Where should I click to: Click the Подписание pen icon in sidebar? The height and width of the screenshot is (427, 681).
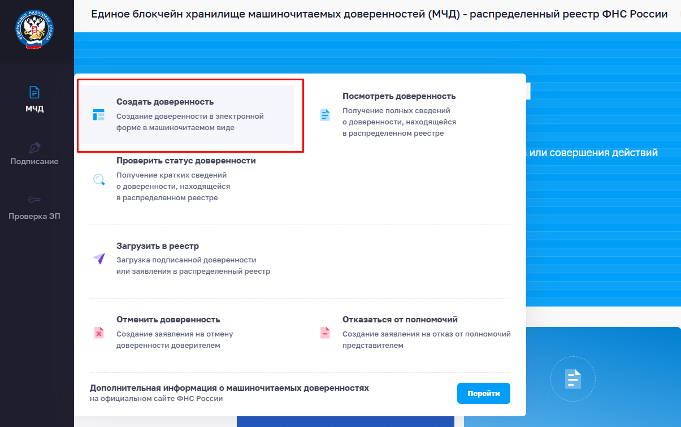[x=34, y=147]
